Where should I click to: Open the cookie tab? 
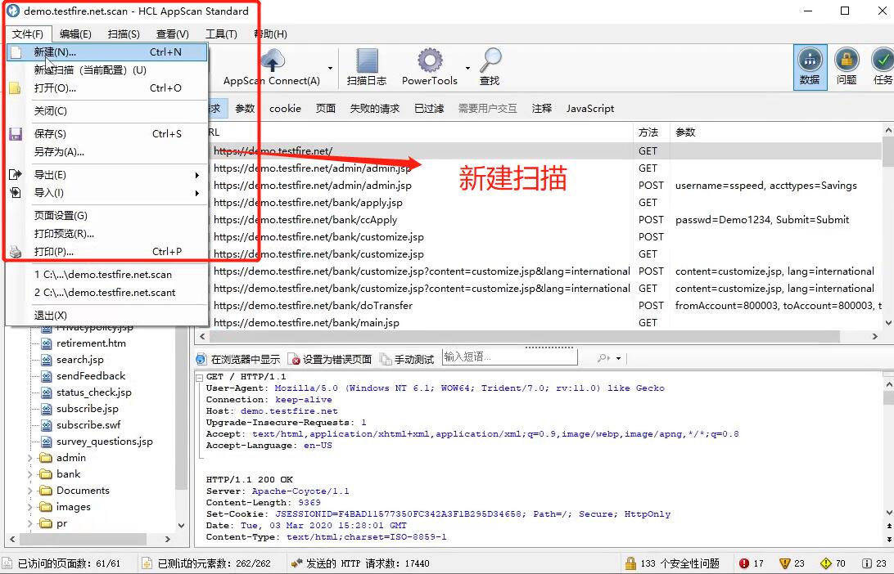[x=285, y=108]
